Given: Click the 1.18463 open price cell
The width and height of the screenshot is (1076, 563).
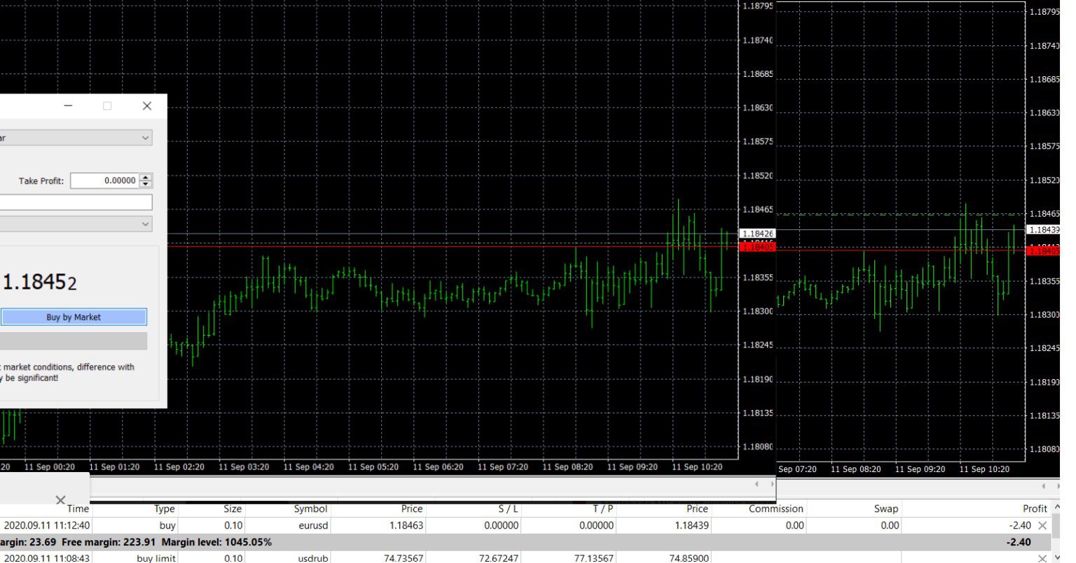Looking at the screenshot, I should [406, 525].
